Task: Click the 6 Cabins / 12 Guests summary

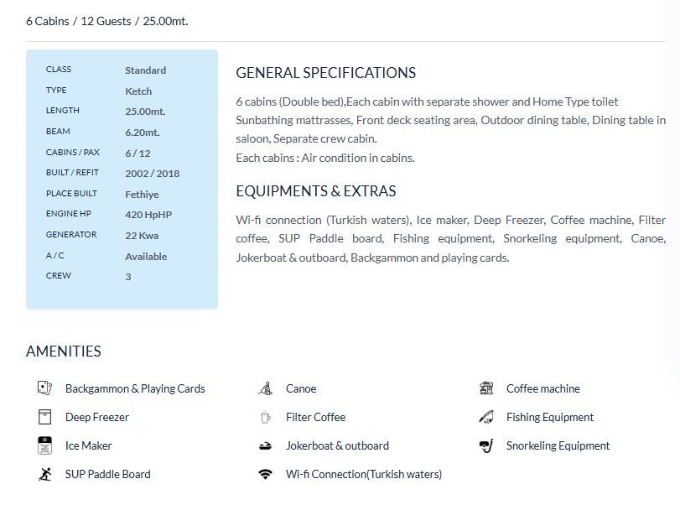Action: 106,21
